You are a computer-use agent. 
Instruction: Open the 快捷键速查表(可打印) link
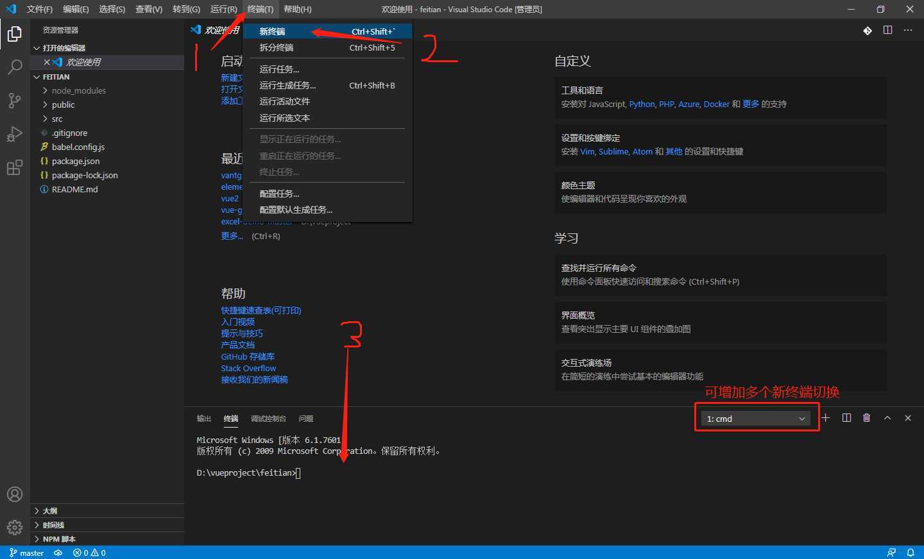coord(261,310)
